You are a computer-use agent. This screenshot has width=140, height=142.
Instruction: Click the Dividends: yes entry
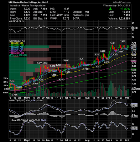click(81, 15)
